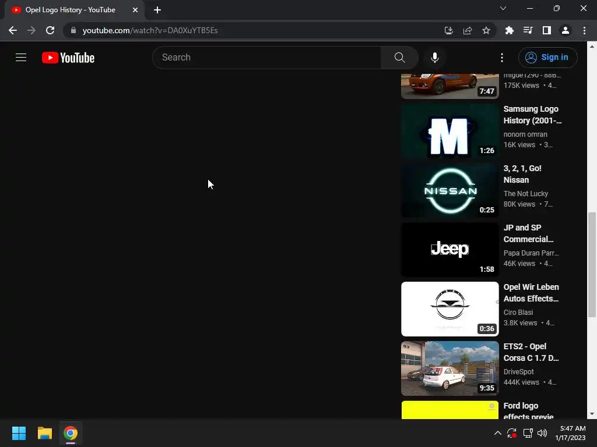The height and width of the screenshot is (447, 597).
Task: Bookmark this tab with star
Action: point(486,30)
